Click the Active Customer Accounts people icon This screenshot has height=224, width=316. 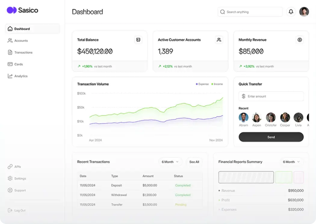tap(219, 40)
